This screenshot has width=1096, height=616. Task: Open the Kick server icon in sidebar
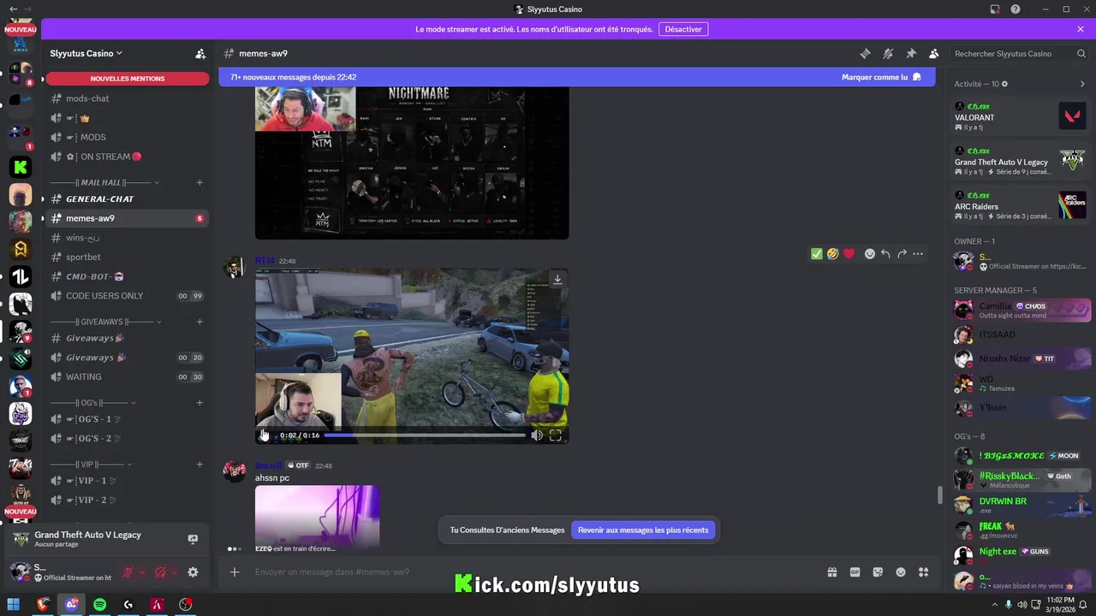21,167
